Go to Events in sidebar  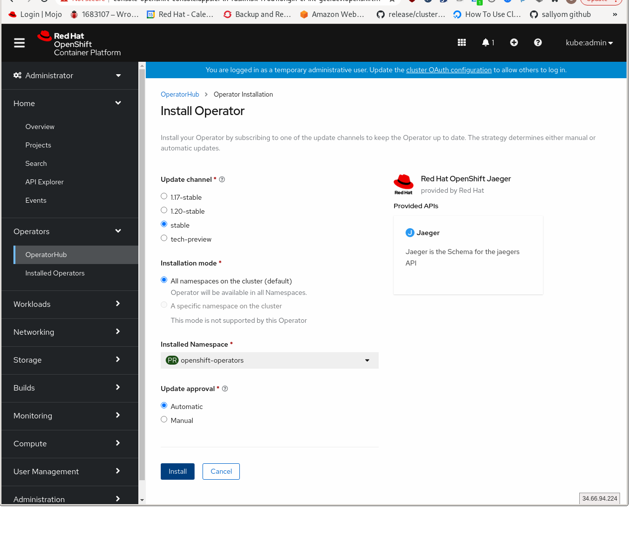[36, 200]
